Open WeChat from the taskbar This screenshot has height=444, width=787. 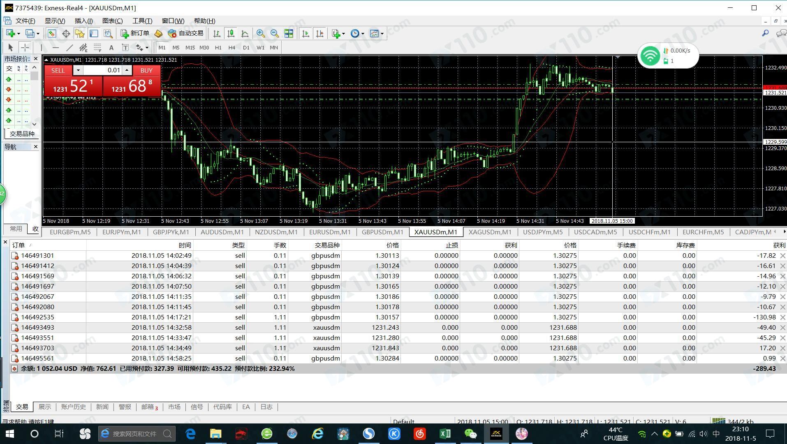click(x=470, y=434)
